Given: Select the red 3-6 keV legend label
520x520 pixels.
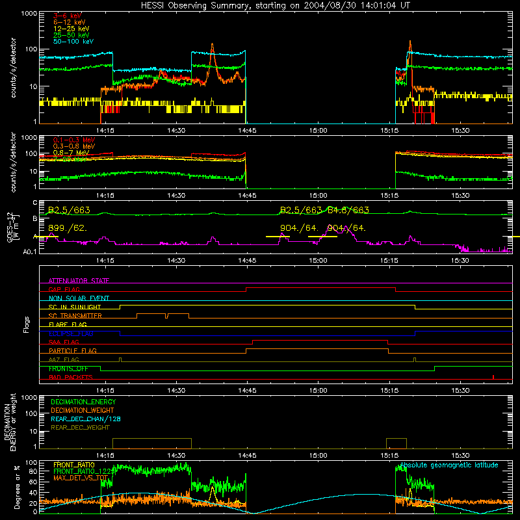Looking at the screenshot, I should point(68,16).
